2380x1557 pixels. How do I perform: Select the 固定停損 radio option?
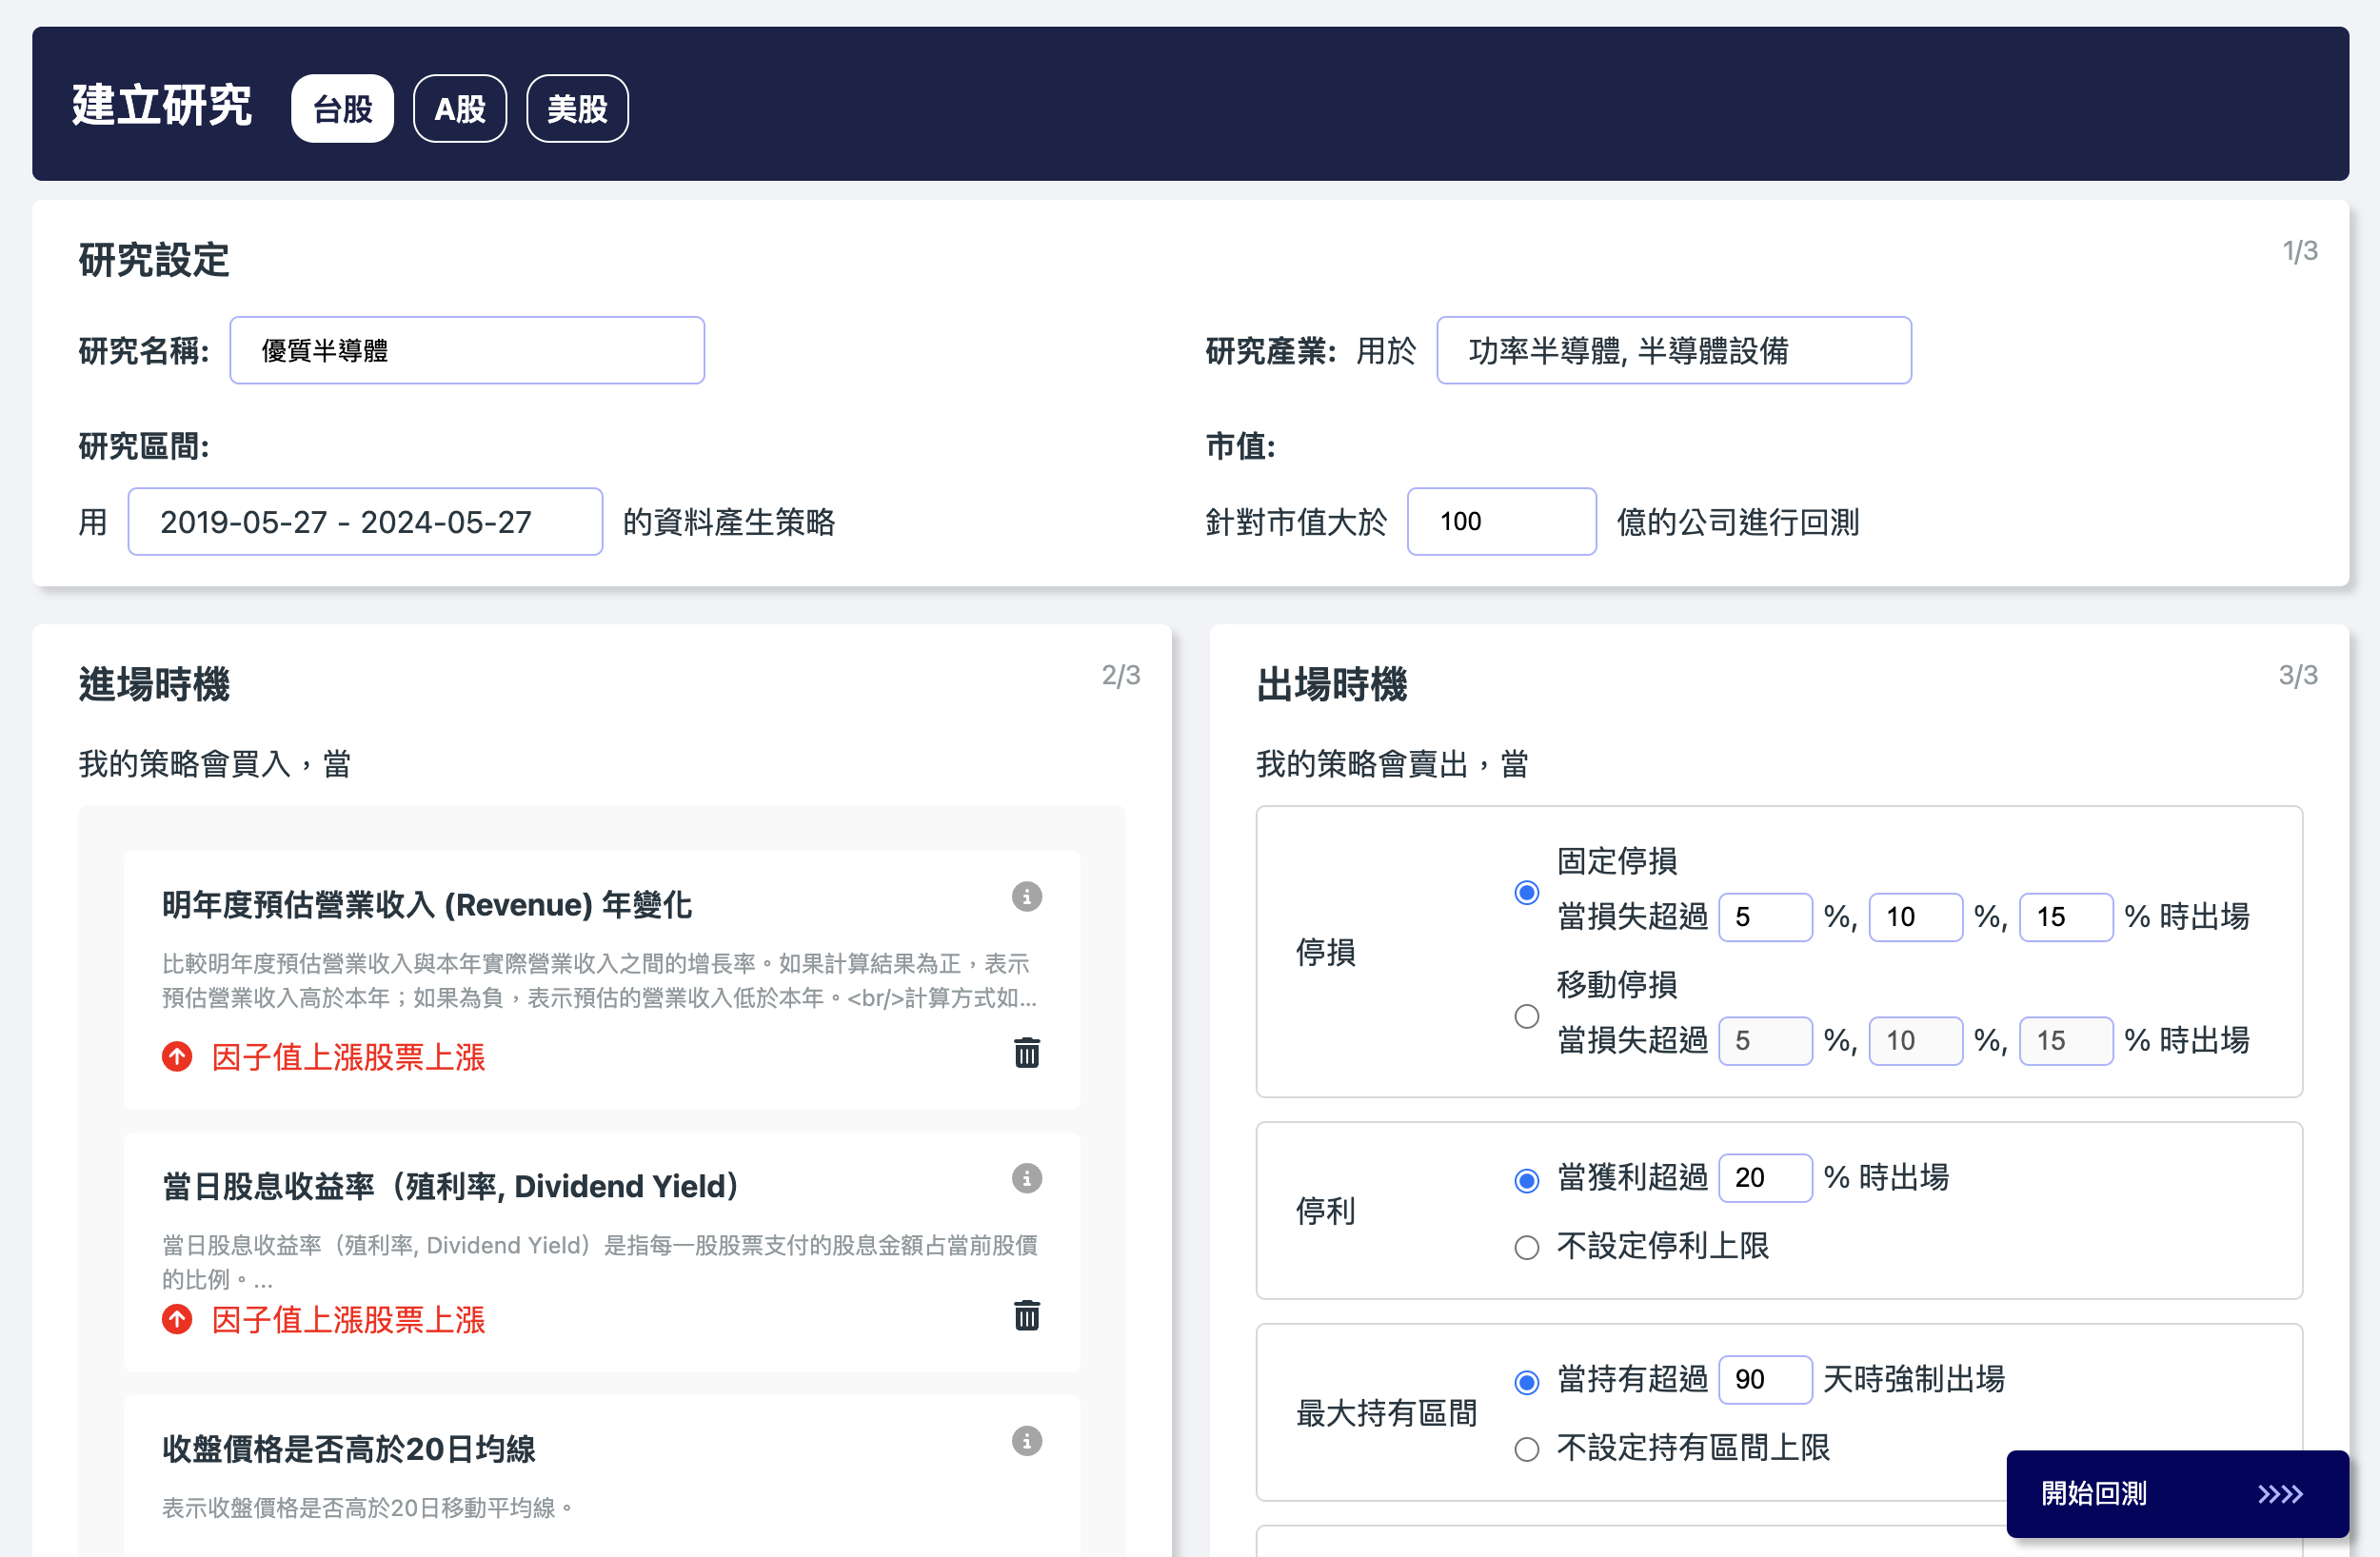[x=1526, y=892]
